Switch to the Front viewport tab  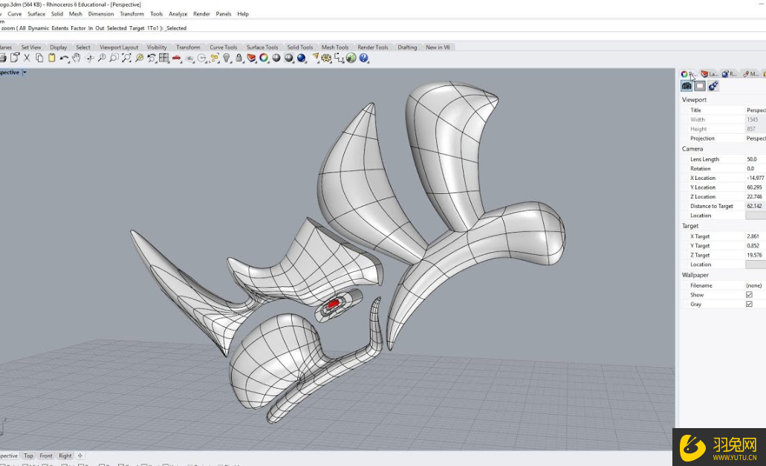coord(46,456)
